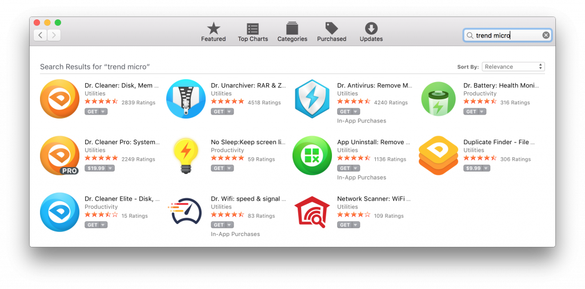The height and width of the screenshot is (289, 585).
Task: Select the Dr. Battery green icon
Action: [438, 99]
